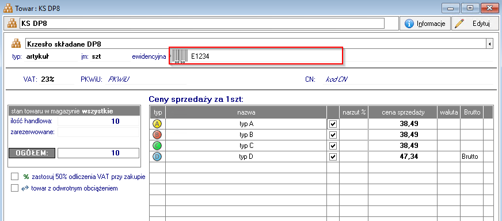The width and height of the screenshot is (502, 221).
Task: Click the 'kod CN' placeholder value
Action: [336, 79]
